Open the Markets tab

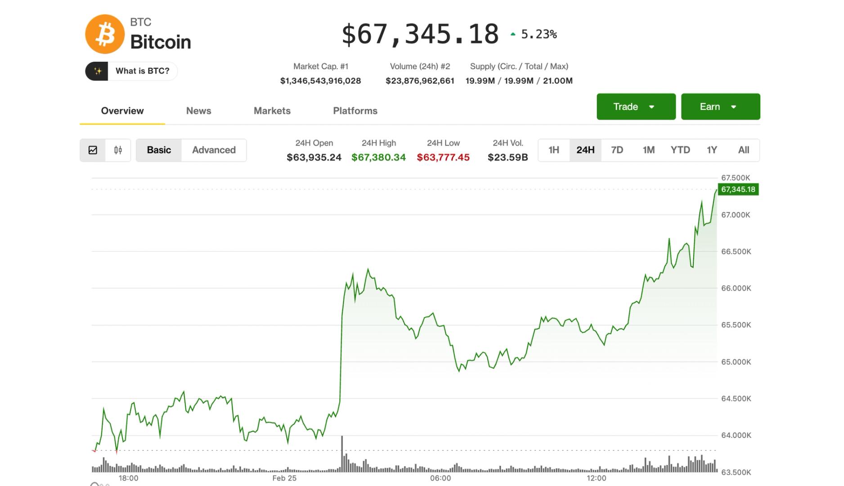[272, 111]
